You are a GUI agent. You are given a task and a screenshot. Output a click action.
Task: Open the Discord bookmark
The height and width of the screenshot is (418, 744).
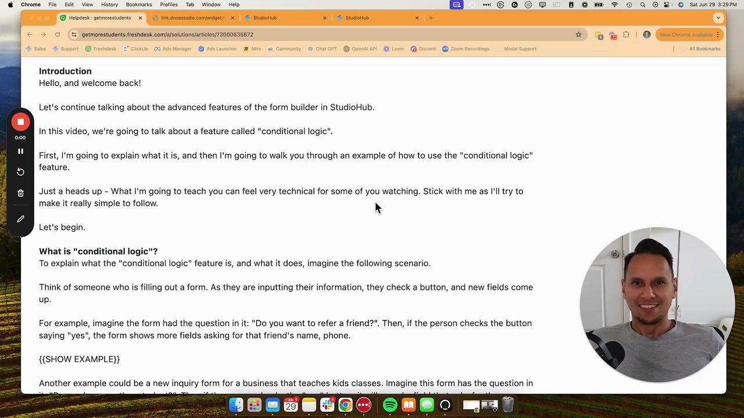coord(423,49)
